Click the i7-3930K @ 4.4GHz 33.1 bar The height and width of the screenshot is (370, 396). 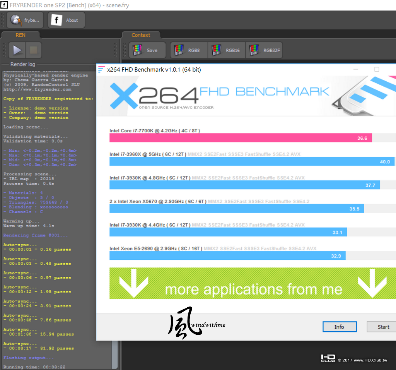pos(228,232)
